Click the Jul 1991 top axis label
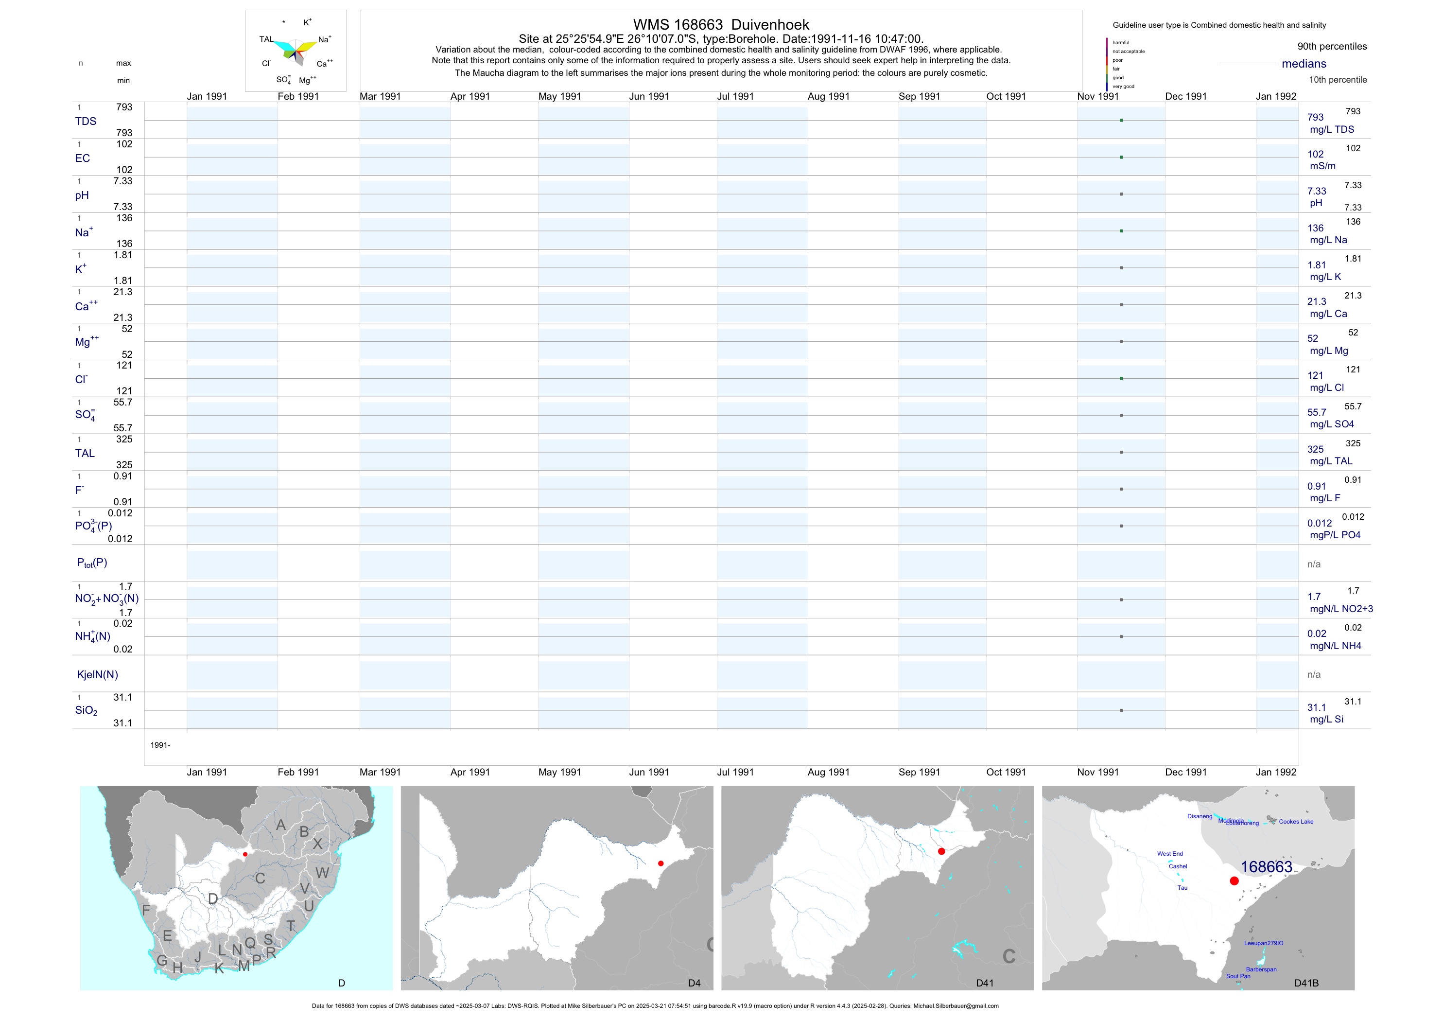 735,96
